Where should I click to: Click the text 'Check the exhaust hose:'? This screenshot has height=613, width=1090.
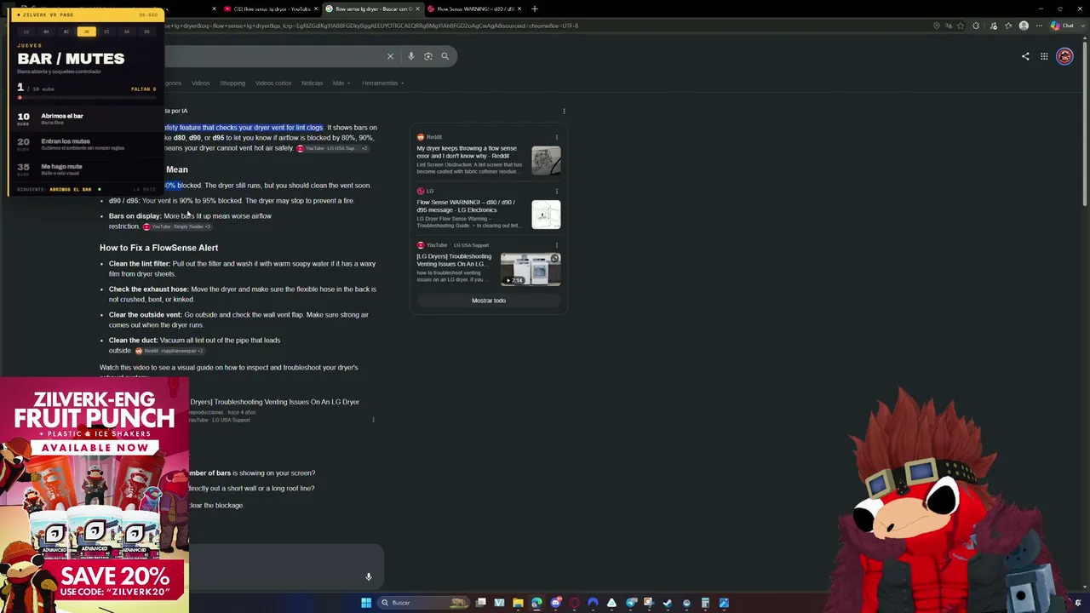[149, 289]
